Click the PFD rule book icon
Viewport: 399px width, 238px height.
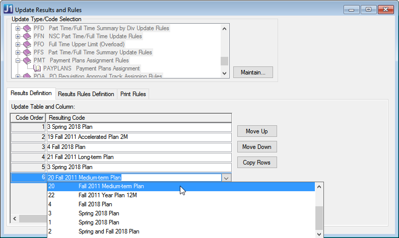[x=27, y=28]
